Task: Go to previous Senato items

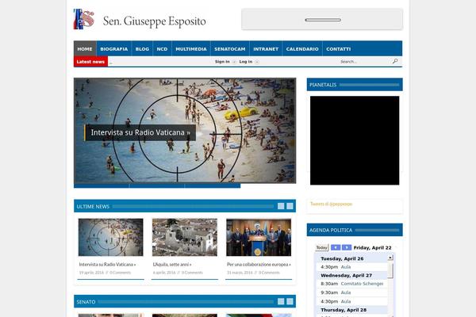Action: click(x=281, y=301)
